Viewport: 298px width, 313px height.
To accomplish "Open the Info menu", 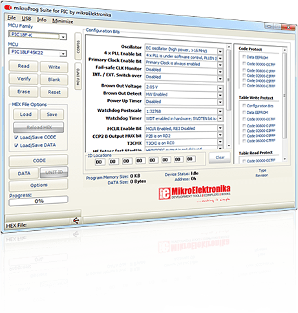I will click(x=42, y=20).
